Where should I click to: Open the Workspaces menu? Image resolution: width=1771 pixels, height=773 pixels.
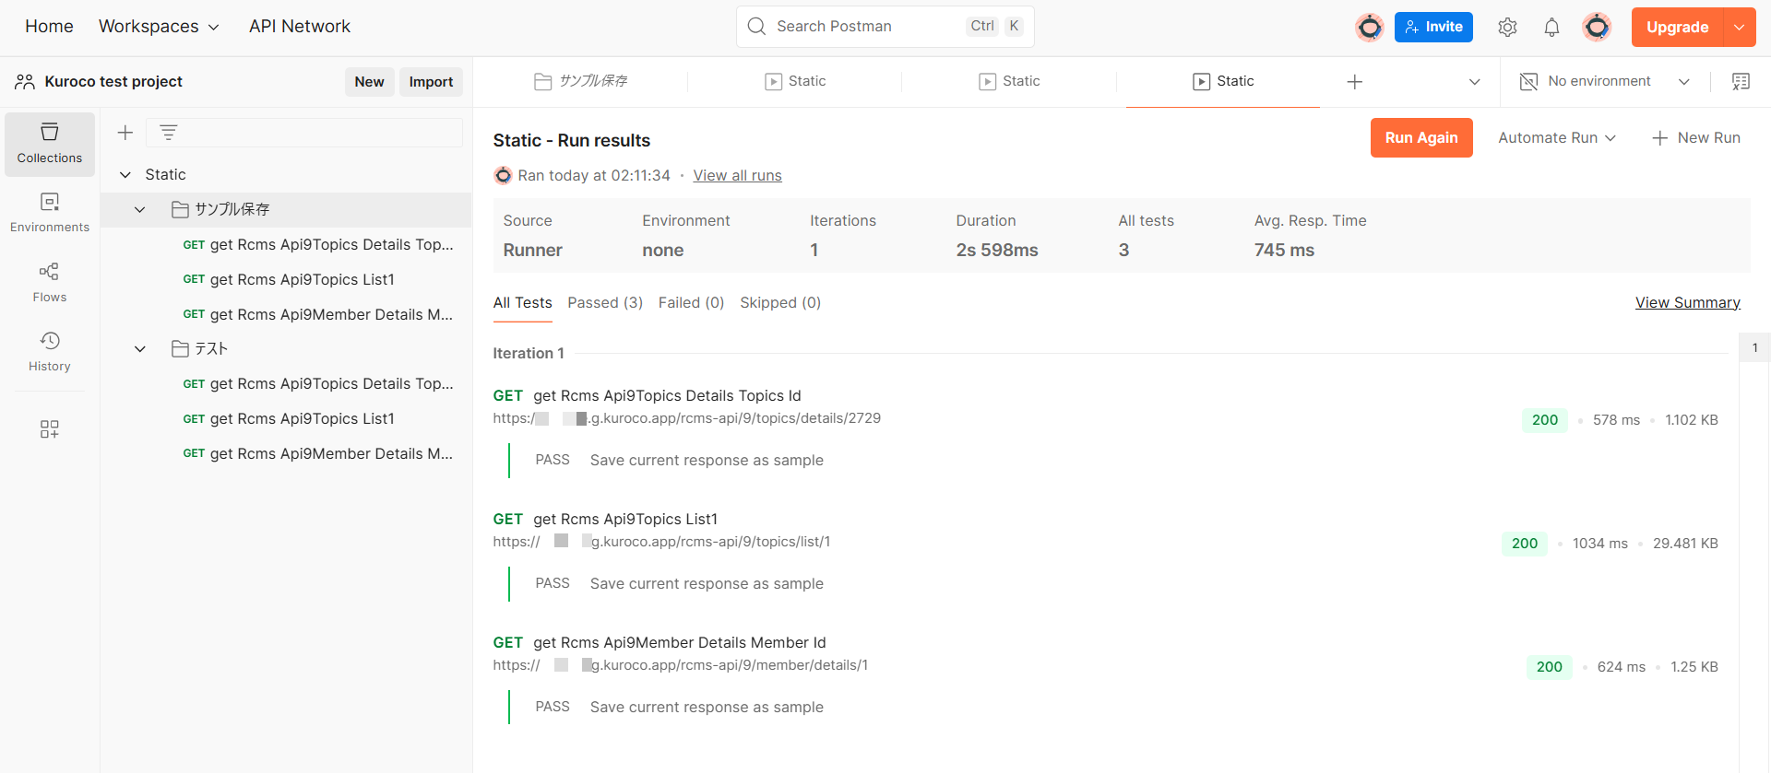159,27
